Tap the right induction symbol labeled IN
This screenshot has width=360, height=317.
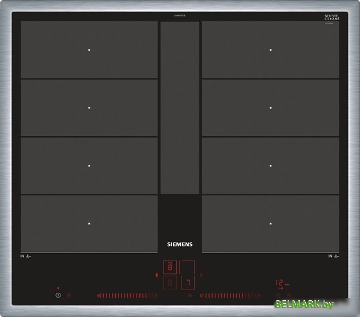click(x=334, y=256)
